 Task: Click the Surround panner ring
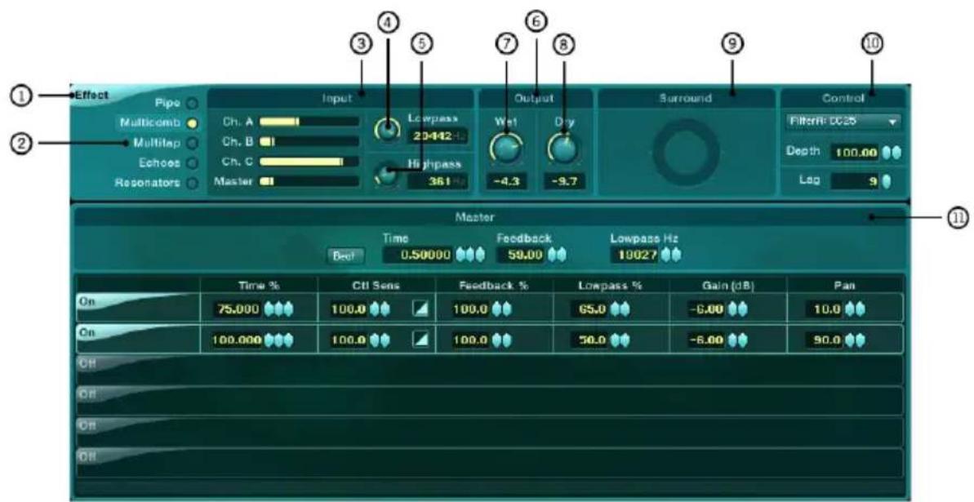pos(687,151)
